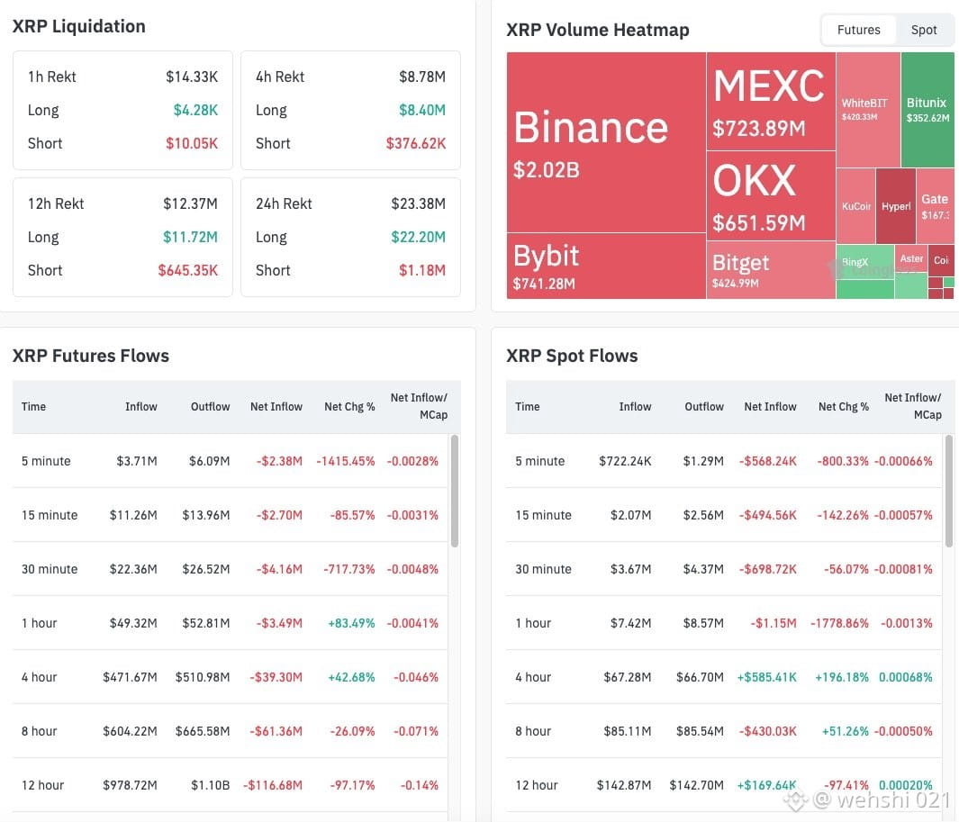Select the KuCoin heatmap tile
Screen dimensions: 959x822
(x=855, y=206)
